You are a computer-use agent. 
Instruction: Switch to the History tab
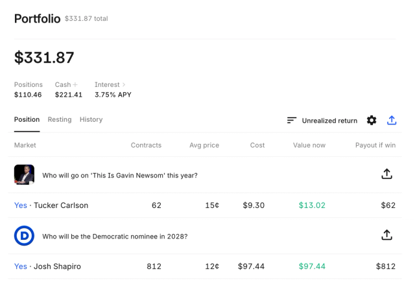pyautogui.click(x=91, y=120)
